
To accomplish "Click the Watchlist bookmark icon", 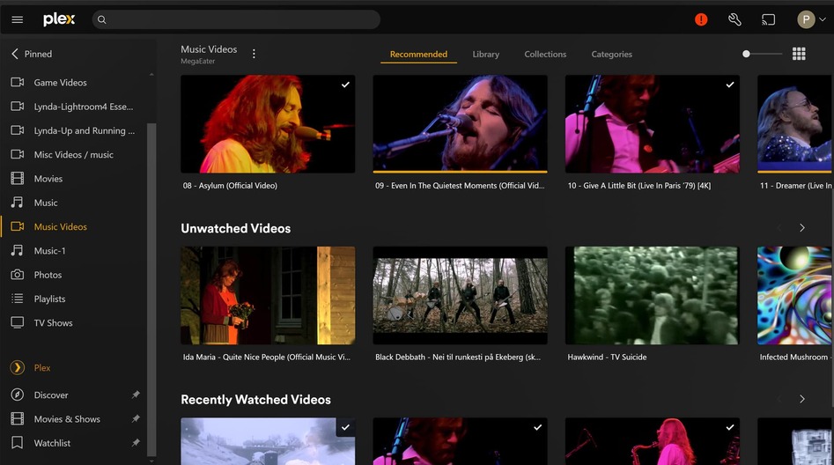I will (x=18, y=443).
